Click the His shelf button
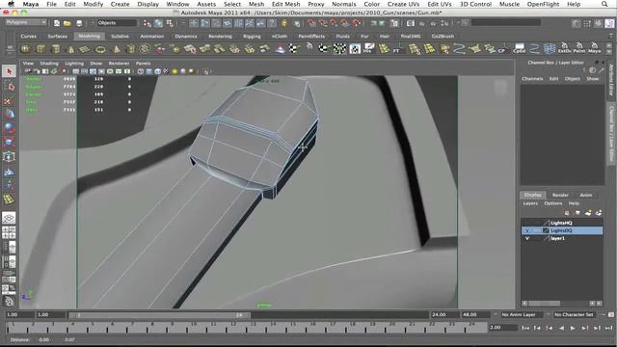 [x=368, y=49]
